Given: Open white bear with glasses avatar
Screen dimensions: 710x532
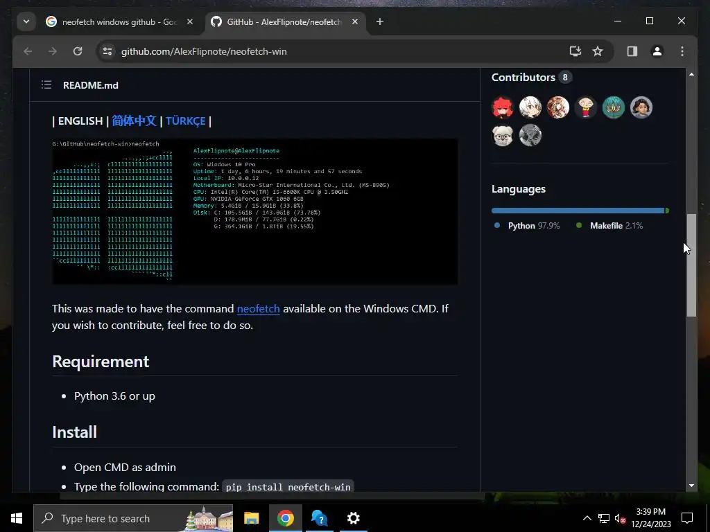Looking at the screenshot, I should point(503,135).
